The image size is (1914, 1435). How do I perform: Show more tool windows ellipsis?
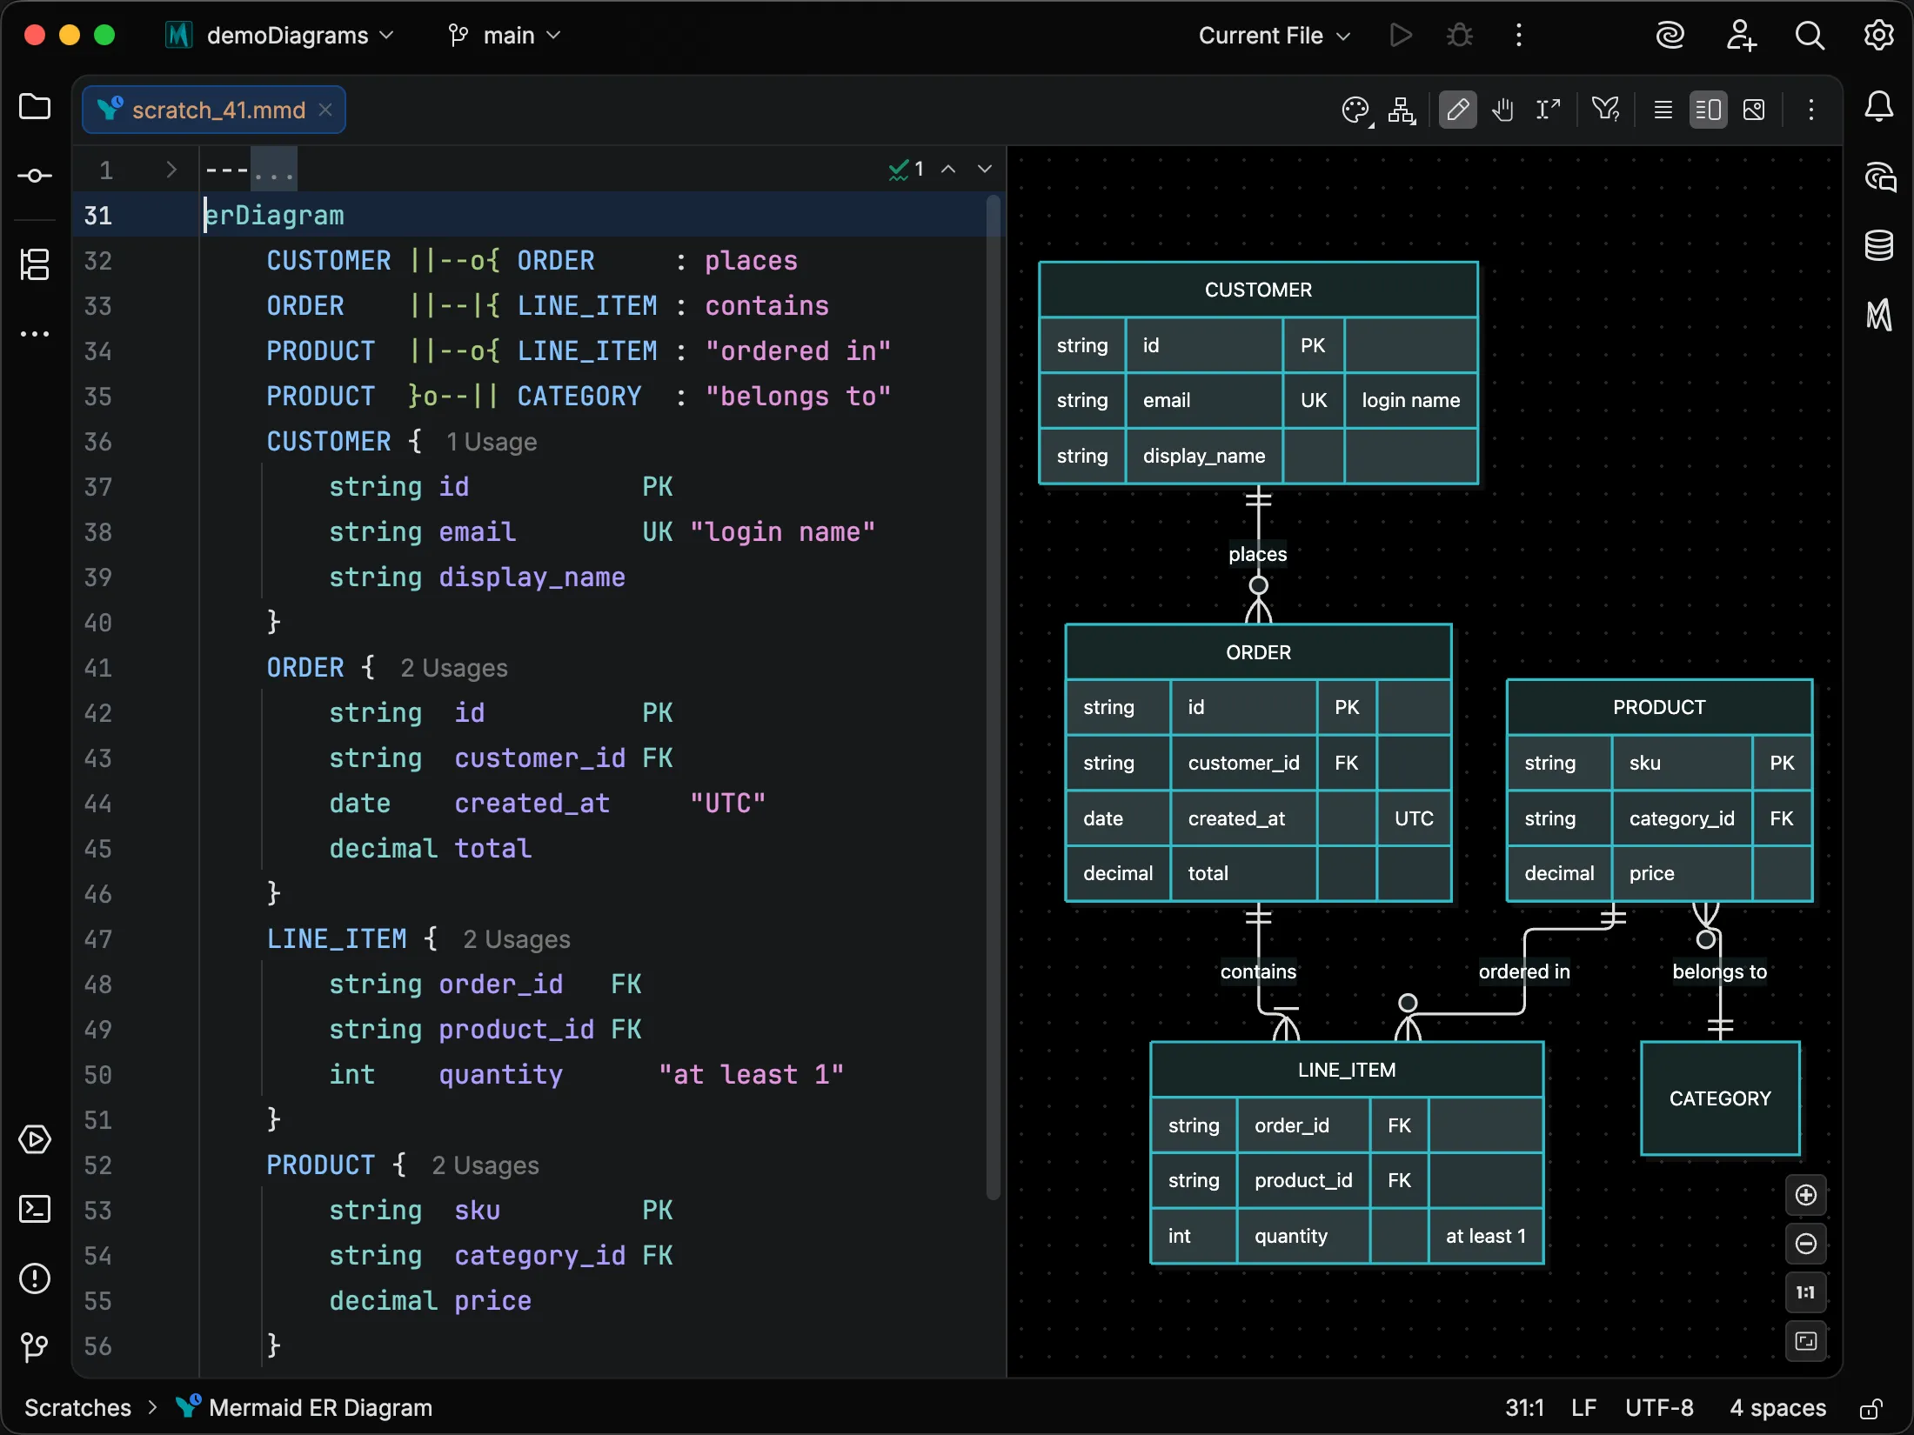pos(35,334)
